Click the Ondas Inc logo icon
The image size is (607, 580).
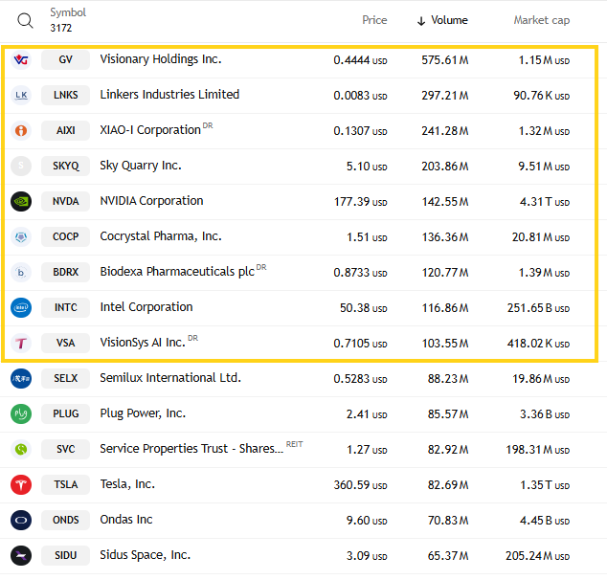click(x=21, y=520)
